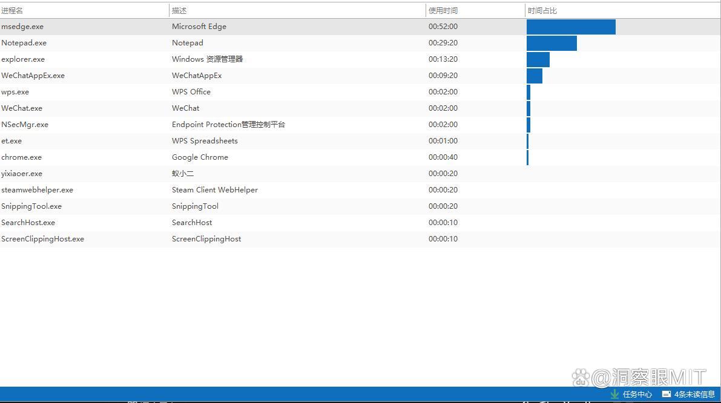Select the ScreenClippingHost.exe row

[x=42, y=239]
